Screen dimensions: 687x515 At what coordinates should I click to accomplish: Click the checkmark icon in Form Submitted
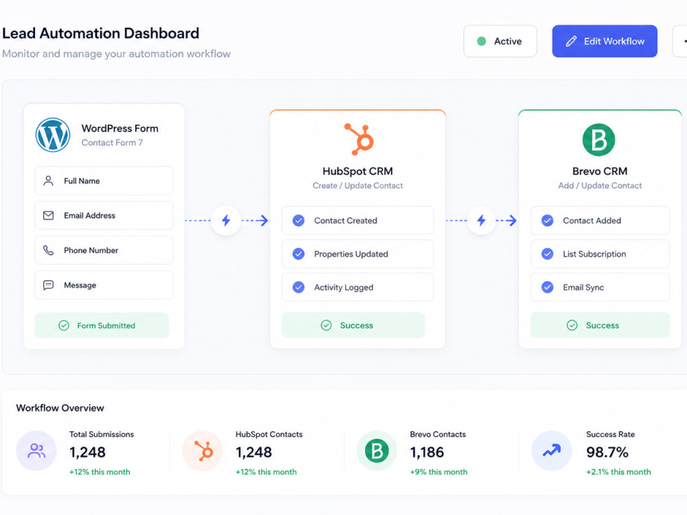tap(64, 325)
